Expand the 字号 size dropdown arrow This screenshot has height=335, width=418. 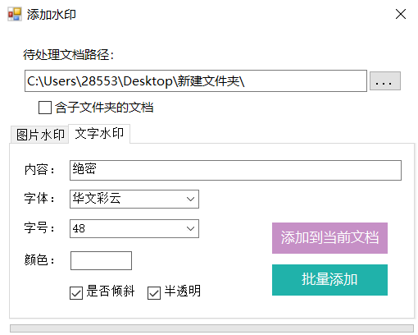[x=190, y=228]
